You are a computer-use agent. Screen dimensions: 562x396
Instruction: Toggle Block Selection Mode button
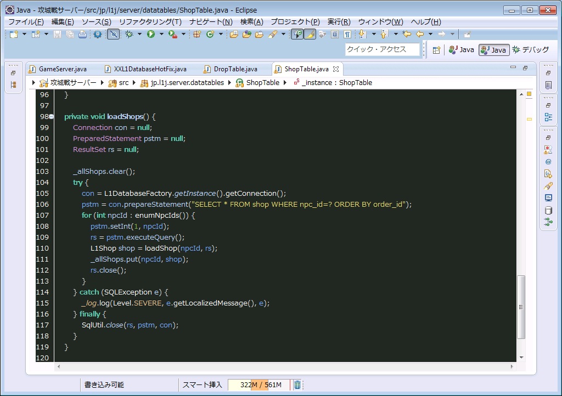coord(334,35)
